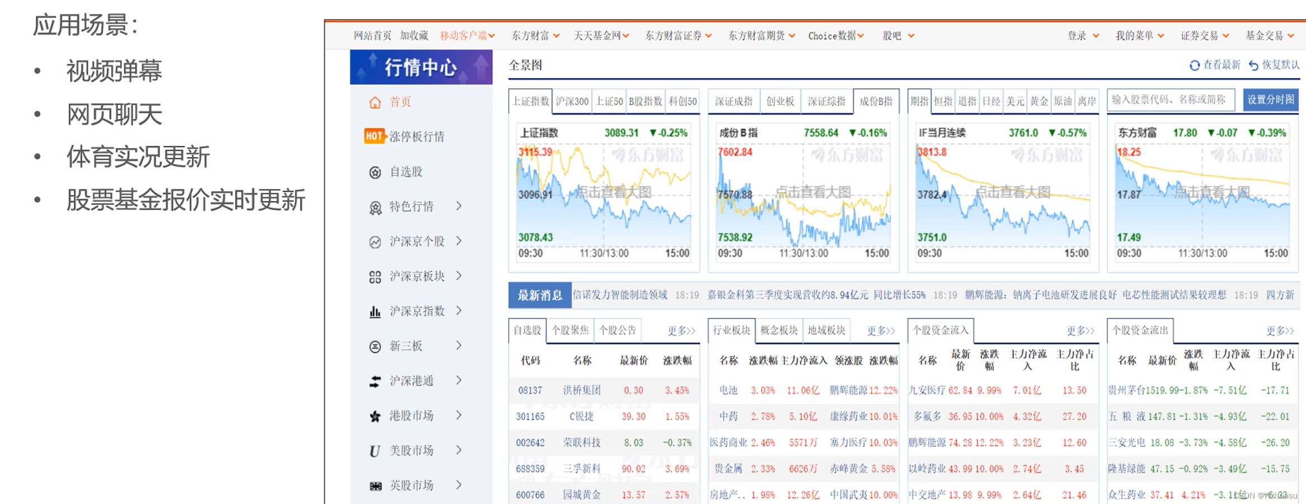The height and width of the screenshot is (504, 1306).
Task: Click the stock code search input
Action: 1171,100
